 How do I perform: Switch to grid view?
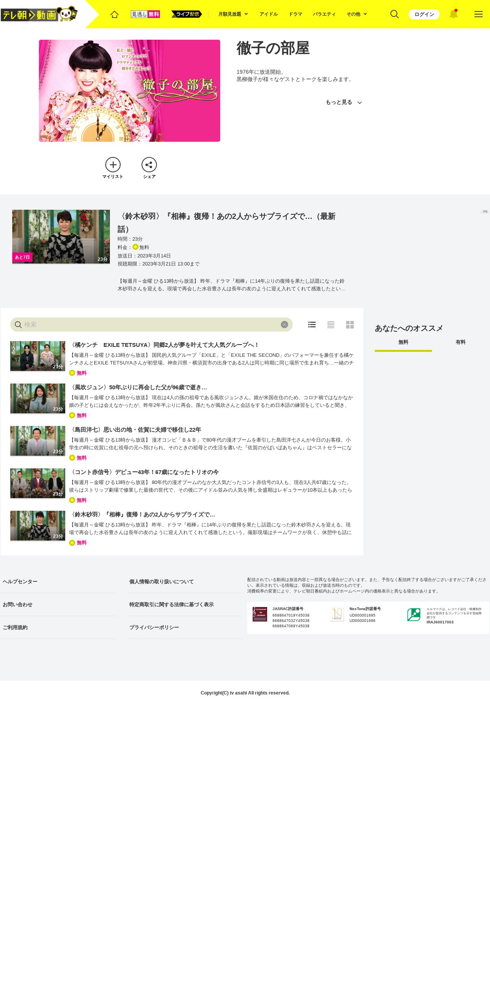coord(350,325)
